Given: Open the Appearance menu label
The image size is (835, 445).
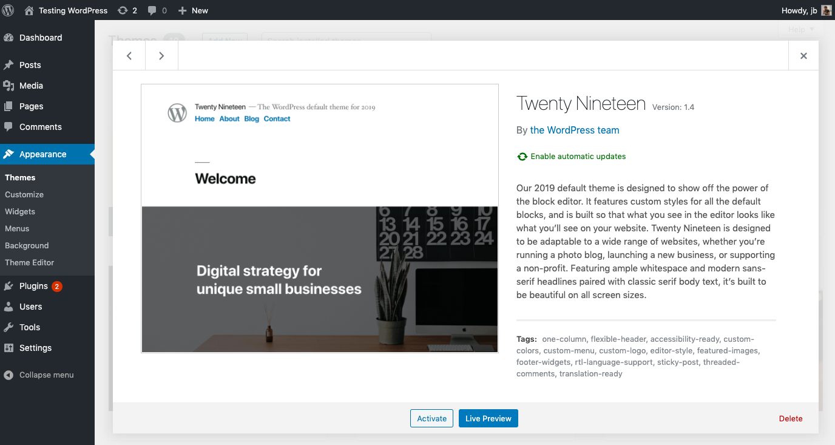Looking at the screenshot, I should [43, 154].
